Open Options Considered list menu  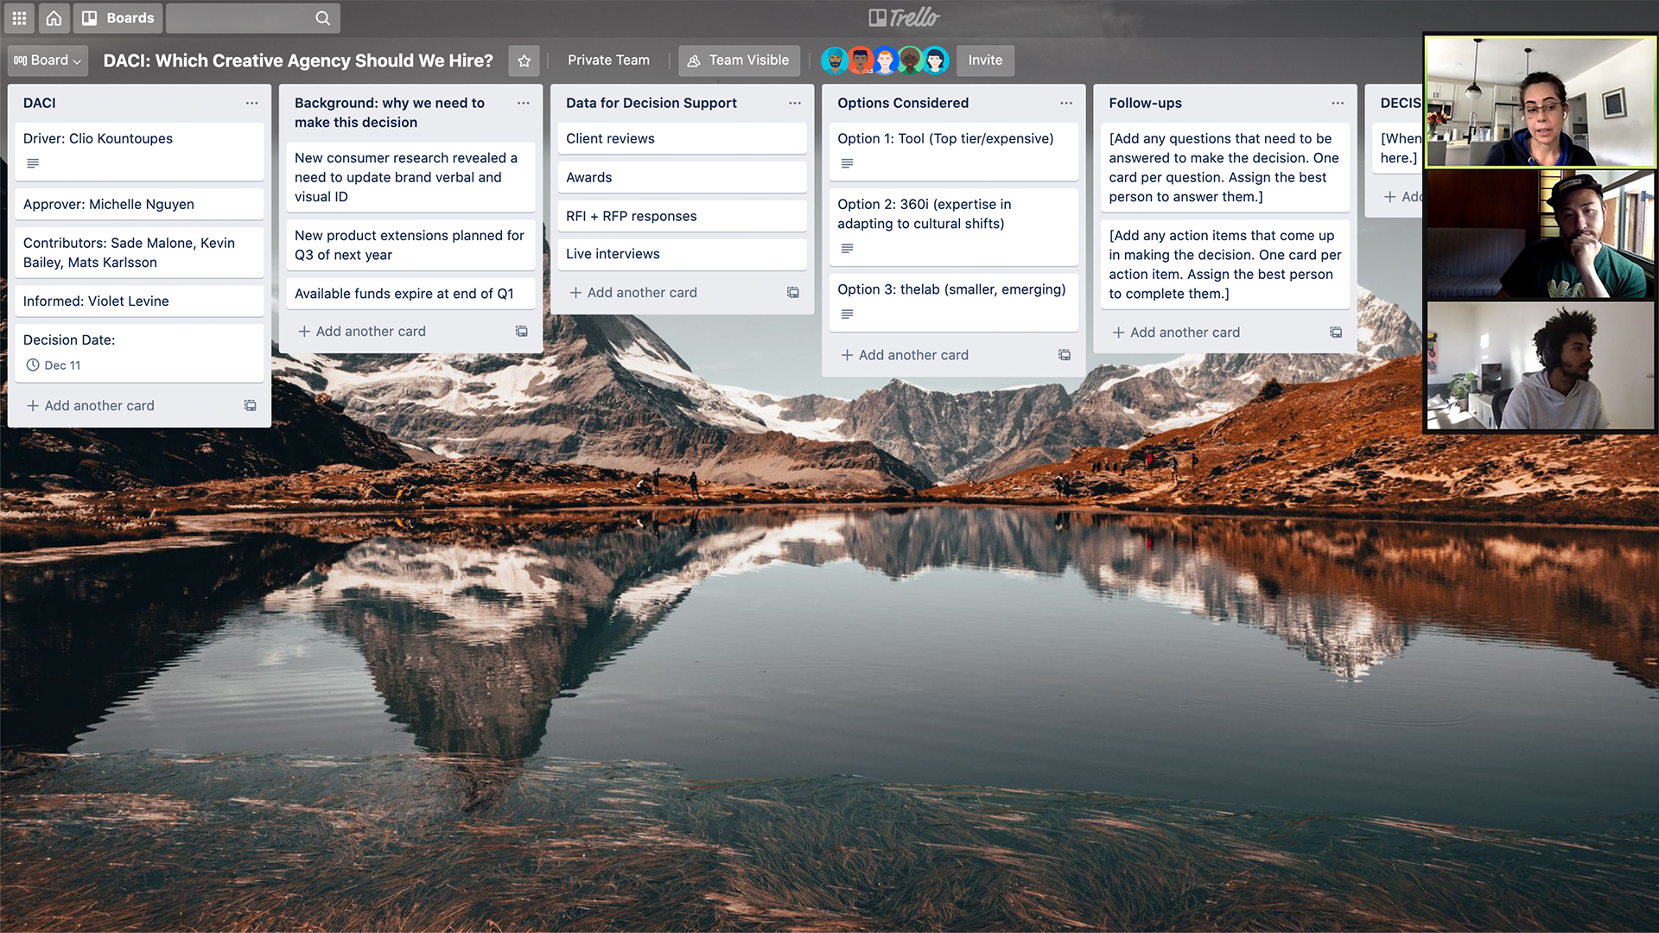coord(1065,103)
